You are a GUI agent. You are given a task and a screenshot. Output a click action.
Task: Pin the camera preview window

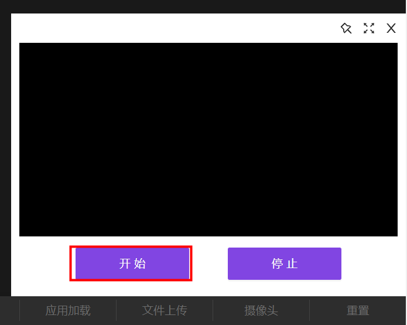point(346,28)
